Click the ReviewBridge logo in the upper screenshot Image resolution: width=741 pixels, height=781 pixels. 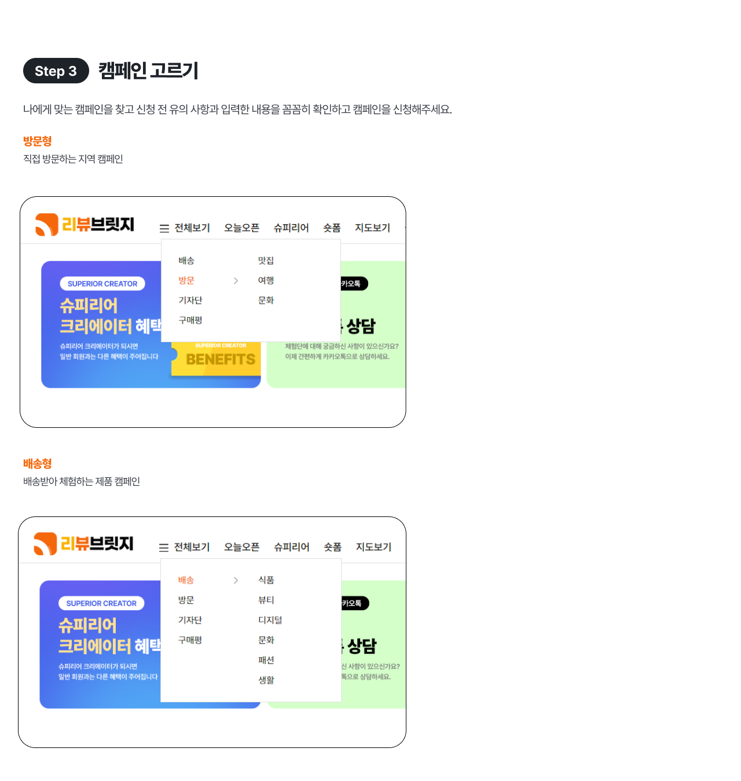point(85,225)
